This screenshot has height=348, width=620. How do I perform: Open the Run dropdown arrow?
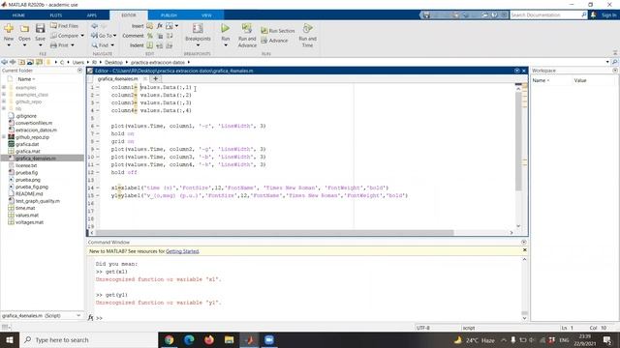coord(226,45)
